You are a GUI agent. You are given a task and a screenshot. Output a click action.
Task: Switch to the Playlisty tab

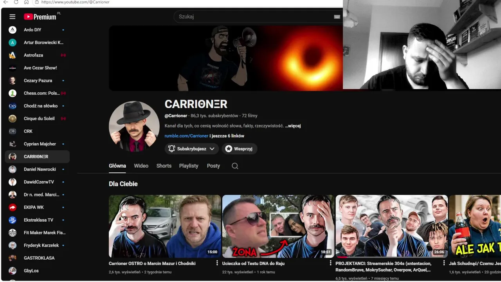(189, 166)
